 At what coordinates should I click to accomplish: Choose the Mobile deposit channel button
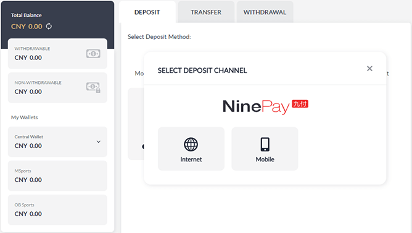tap(265, 149)
